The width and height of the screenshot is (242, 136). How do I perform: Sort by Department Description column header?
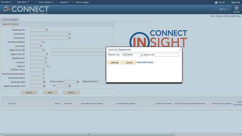(x=92, y=104)
